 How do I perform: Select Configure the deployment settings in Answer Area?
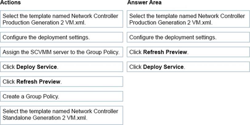tap(188, 37)
